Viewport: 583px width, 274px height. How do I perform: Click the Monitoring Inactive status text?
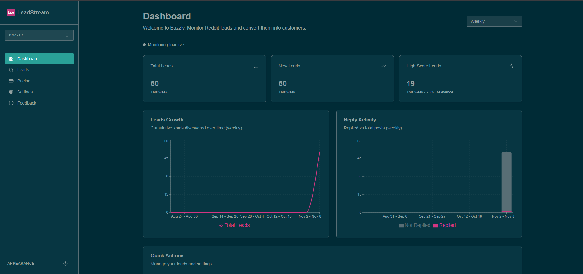pos(166,45)
